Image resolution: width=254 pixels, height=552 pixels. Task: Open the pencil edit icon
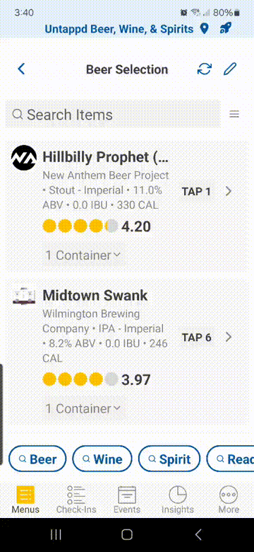[x=230, y=69]
